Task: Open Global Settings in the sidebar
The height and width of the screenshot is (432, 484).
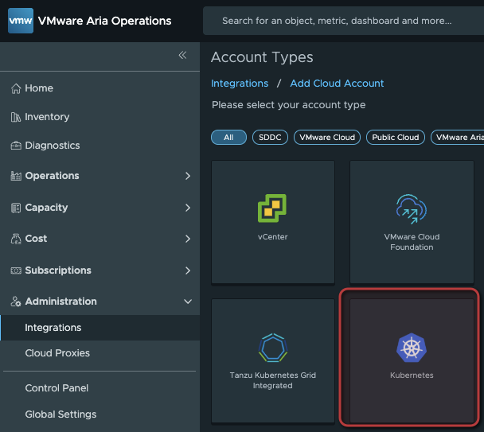Action: click(x=60, y=414)
